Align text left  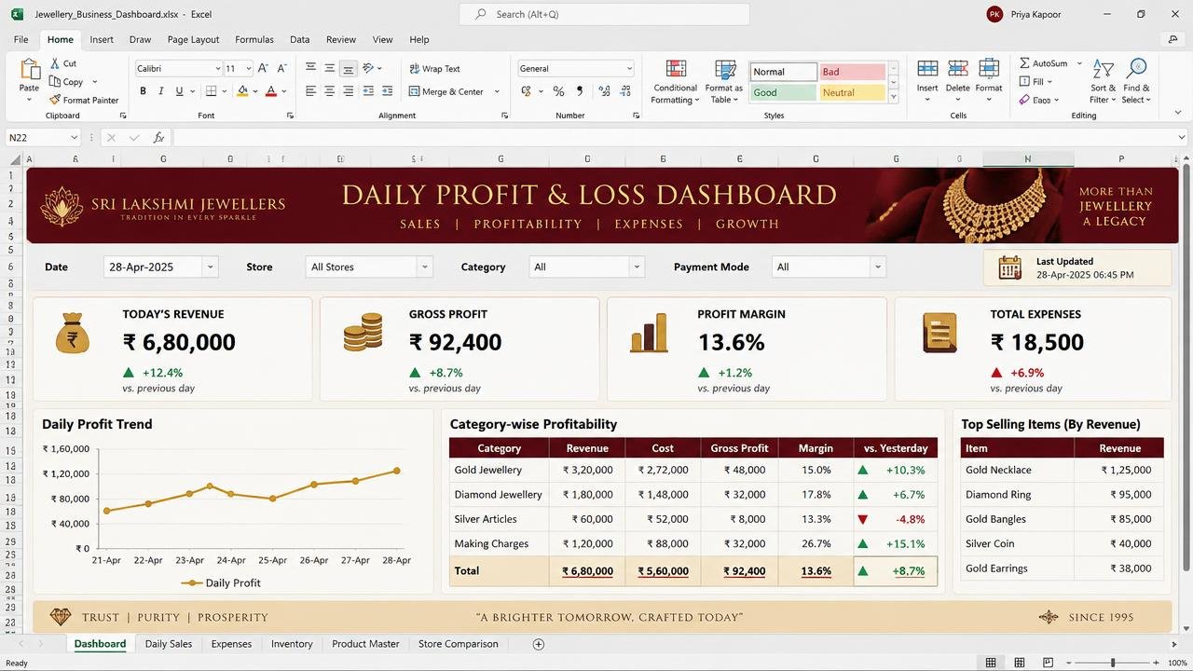[311, 91]
